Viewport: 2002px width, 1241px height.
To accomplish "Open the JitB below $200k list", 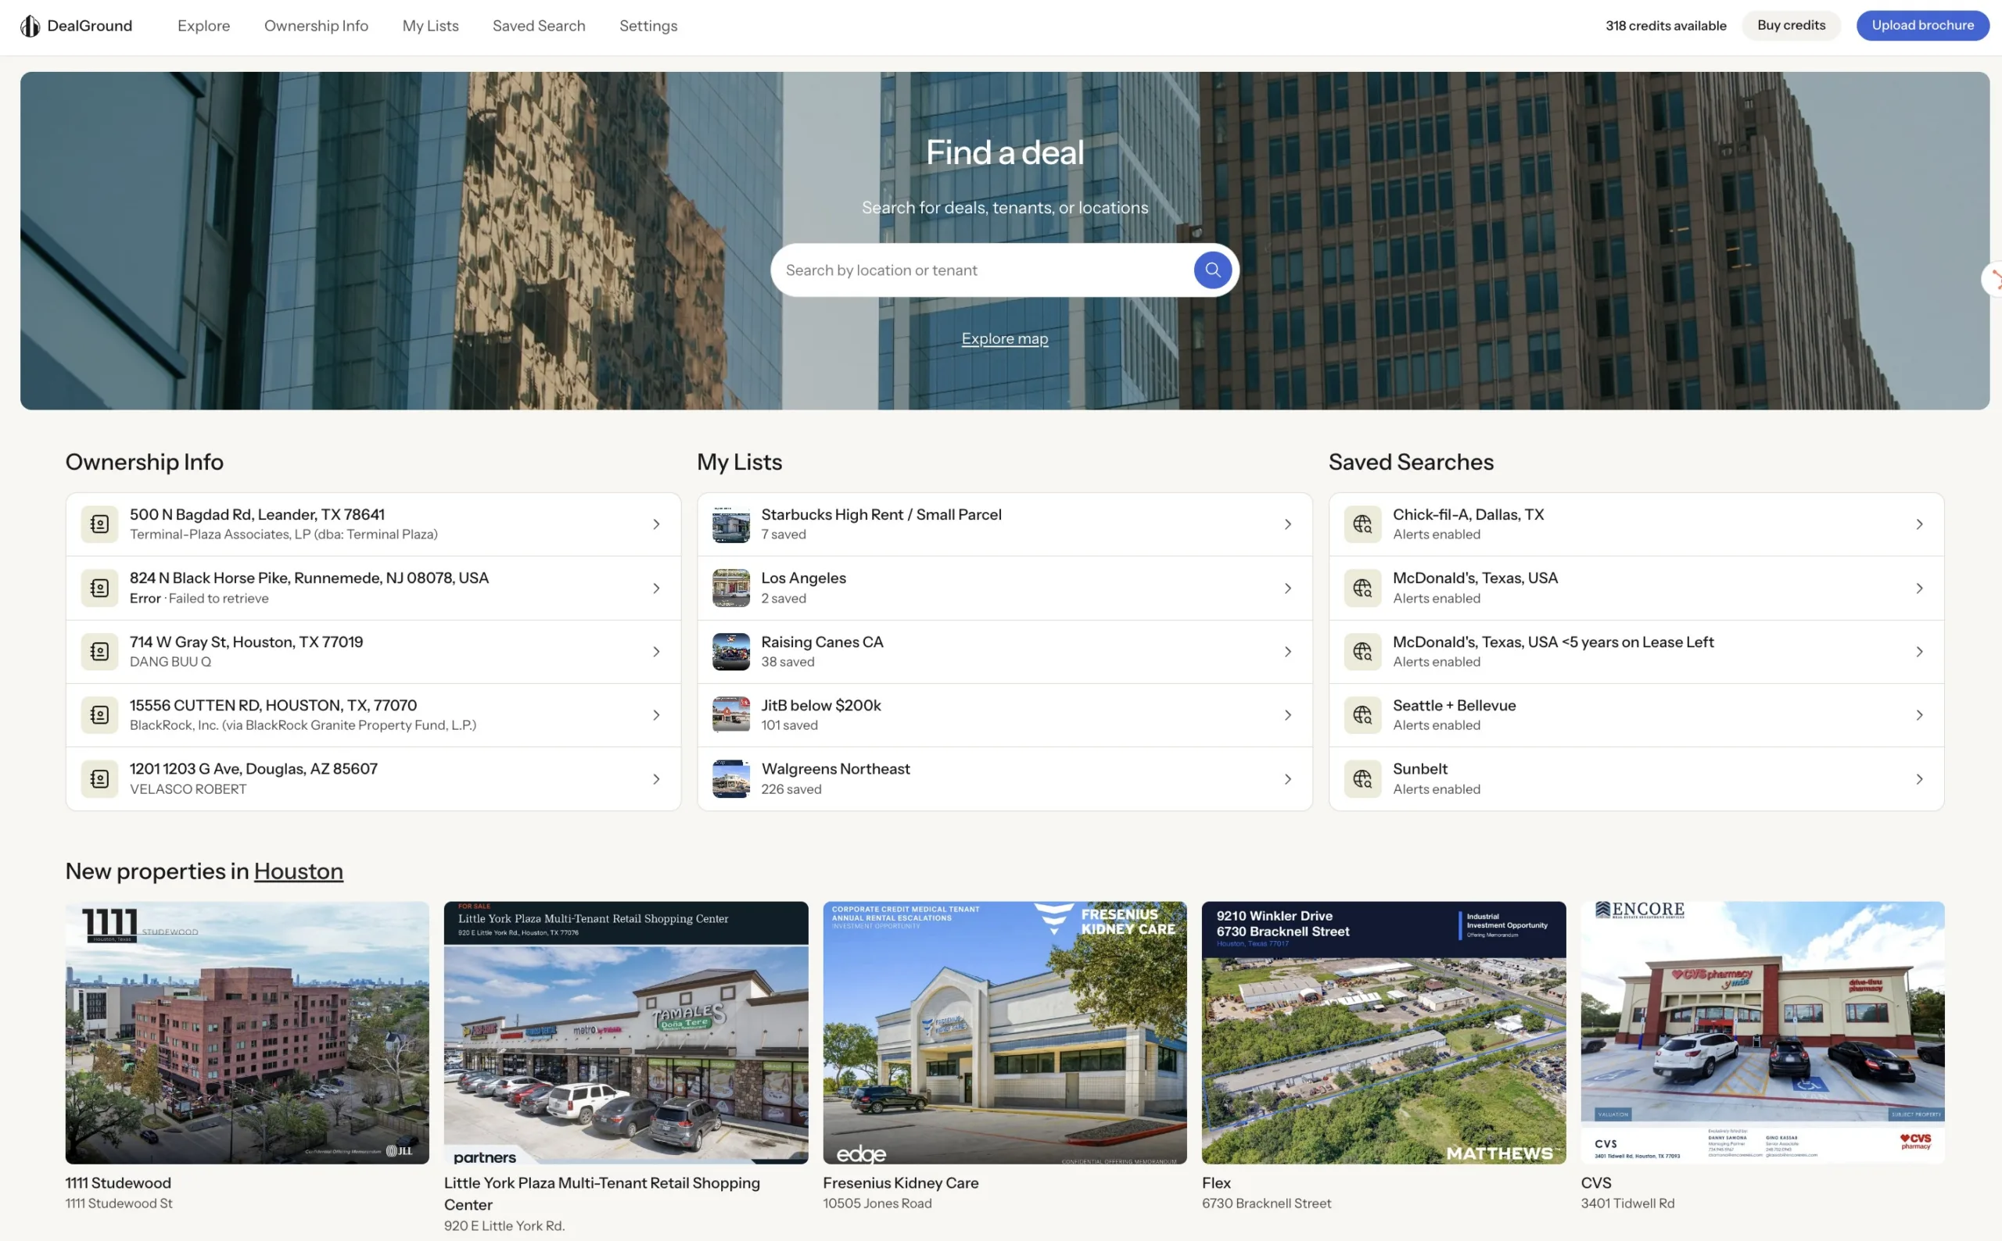I will coord(1286,714).
